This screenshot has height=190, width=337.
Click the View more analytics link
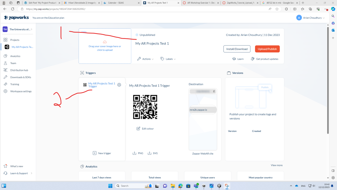point(276,165)
